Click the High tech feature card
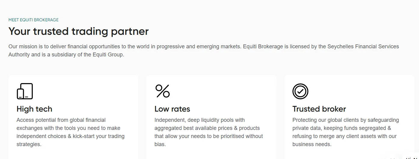 pyautogui.click(x=73, y=117)
